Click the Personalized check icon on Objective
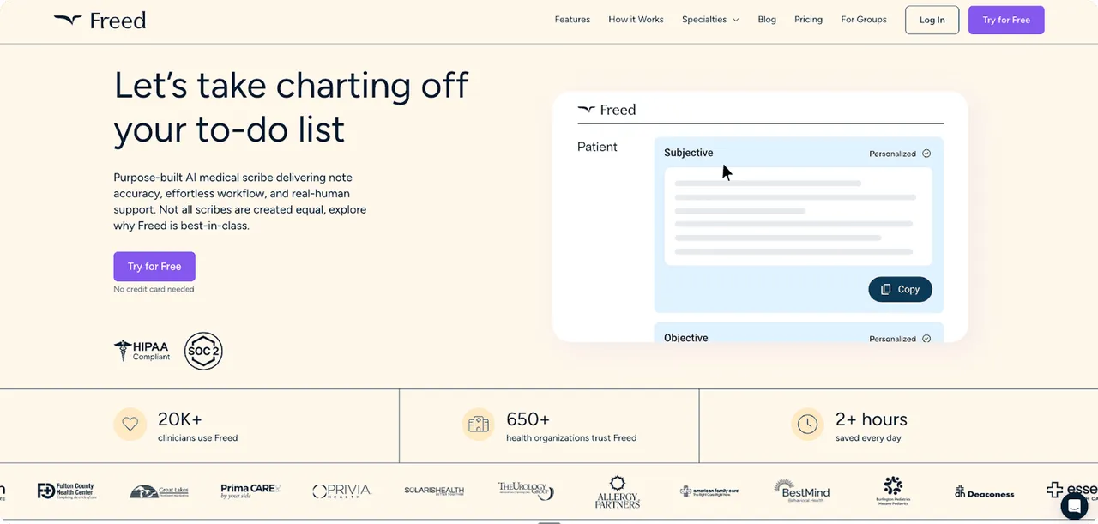This screenshot has height=524, width=1098. [926, 339]
